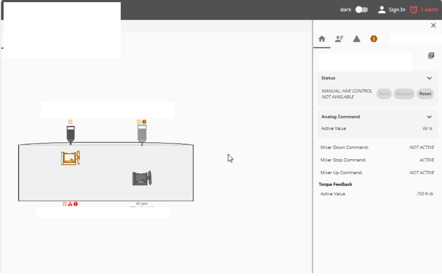Switch mixer to Auto mode
Image resolution: width=442 pixels, height=276 pixels.
pos(384,94)
